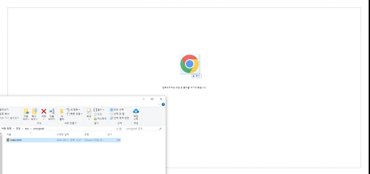This screenshot has height=174, width=370.
Task: Click the navigation pane scroll-up arrow
Action: tap(1, 134)
